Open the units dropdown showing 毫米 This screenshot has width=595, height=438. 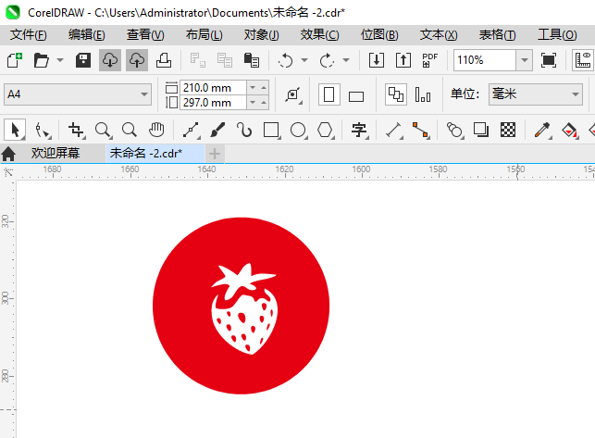point(536,94)
